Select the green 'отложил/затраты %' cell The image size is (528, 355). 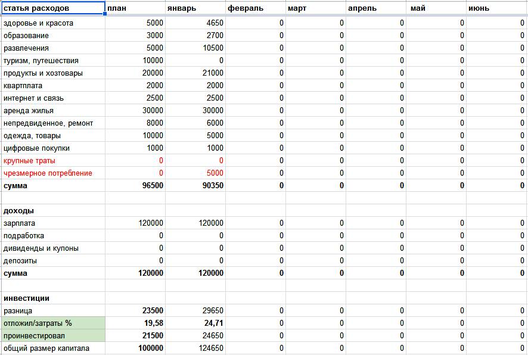click(x=52, y=323)
